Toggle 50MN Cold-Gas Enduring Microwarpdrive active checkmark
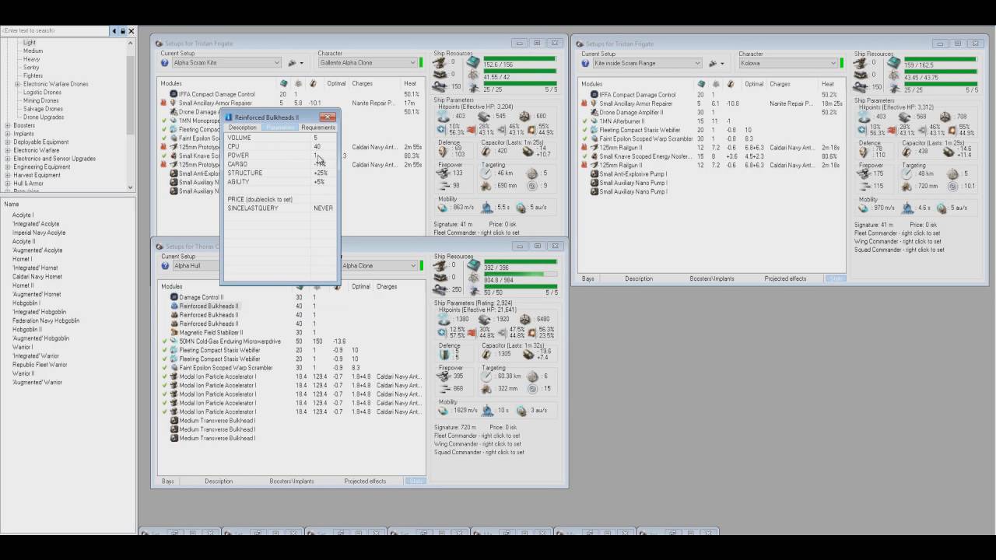The image size is (996, 560). 164,341
